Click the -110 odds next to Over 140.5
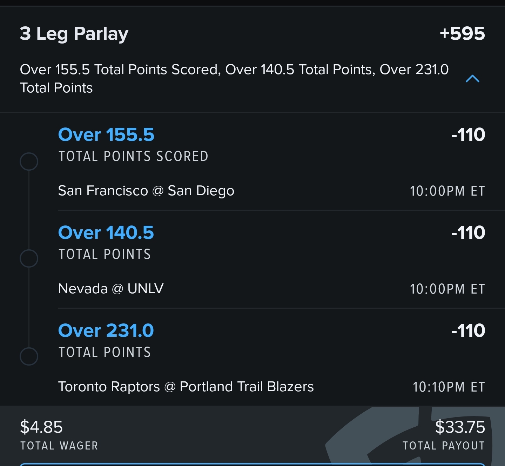Screen dimensions: 505x466 click(x=468, y=232)
